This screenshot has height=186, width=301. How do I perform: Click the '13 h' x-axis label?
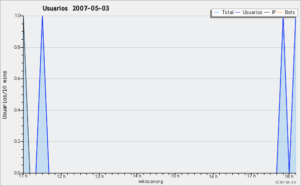(x=99, y=176)
